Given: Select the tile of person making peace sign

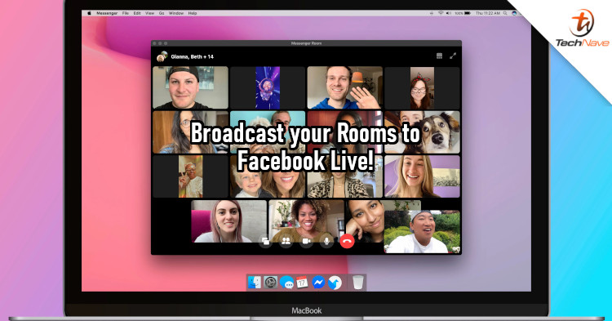Looking at the screenshot, I should tap(190, 176).
